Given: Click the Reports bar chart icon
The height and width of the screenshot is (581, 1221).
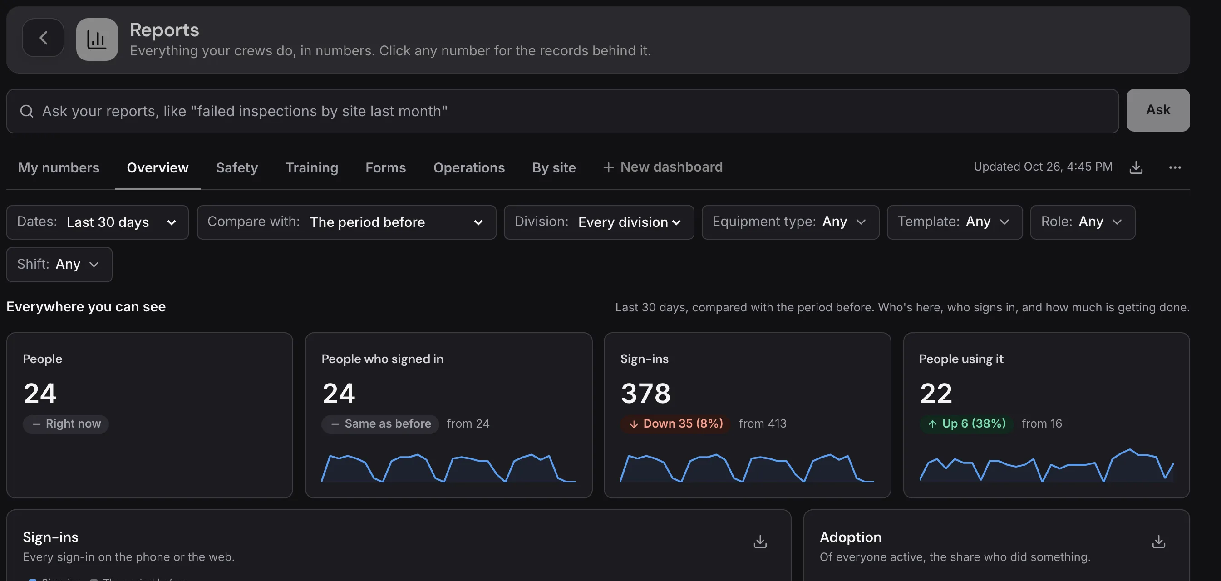Looking at the screenshot, I should pyautogui.click(x=97, y=39).
